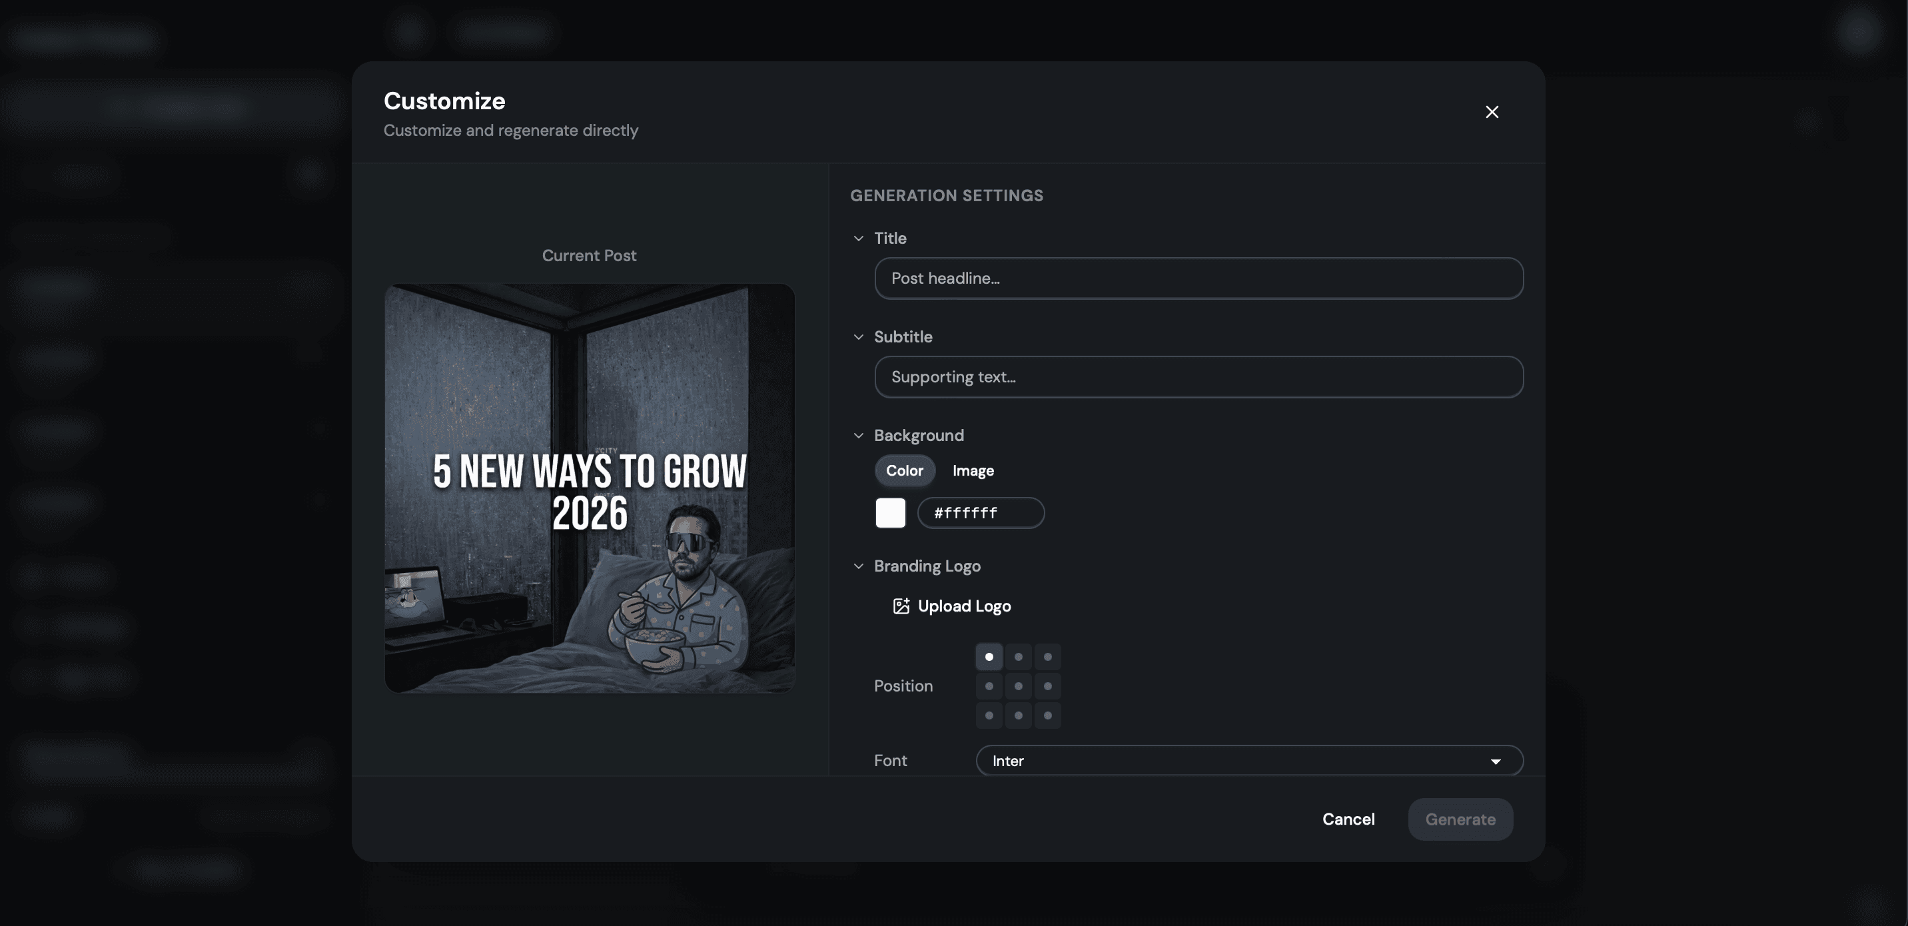Select center logo position dot
Image resolution: width=1908 pixels, height=926 pixels.
point(1019,686)
